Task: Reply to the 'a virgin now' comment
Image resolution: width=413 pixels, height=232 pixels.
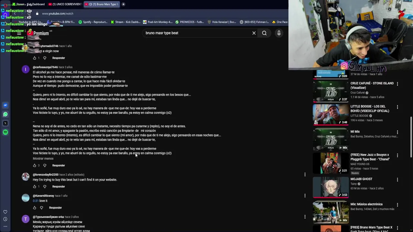Action: (58, 58)
